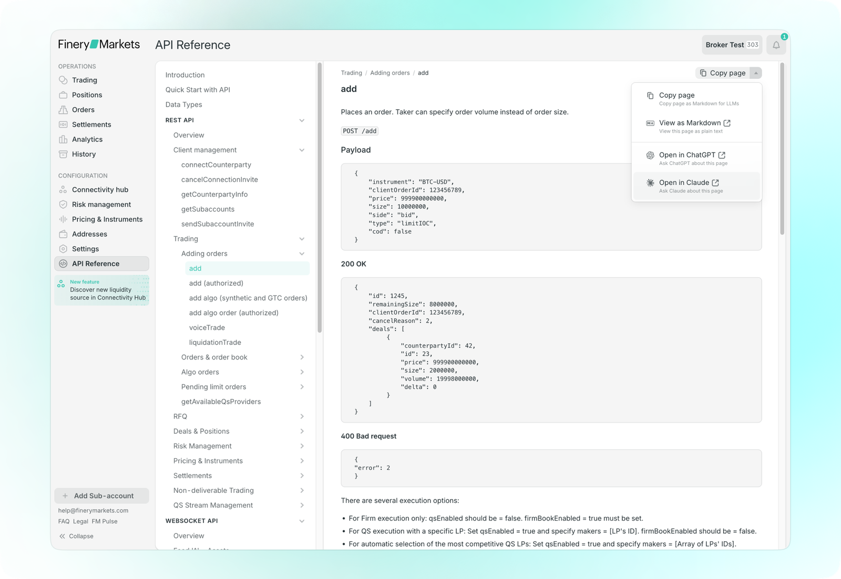Click the Add Sub-account button
The width and height of the screenshot is (841, 579).
coord(101,496)
